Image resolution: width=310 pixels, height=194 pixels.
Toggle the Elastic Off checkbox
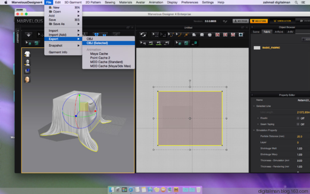tap(298, 118)
